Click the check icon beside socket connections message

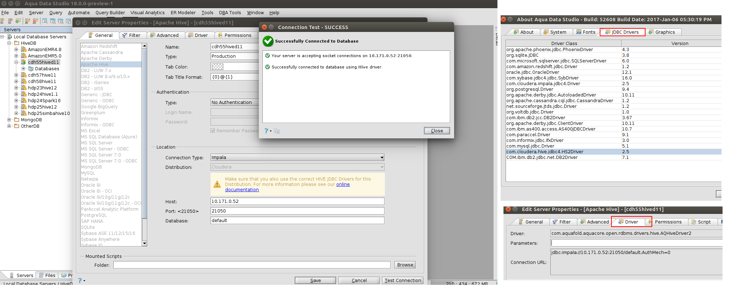[268, 55]
